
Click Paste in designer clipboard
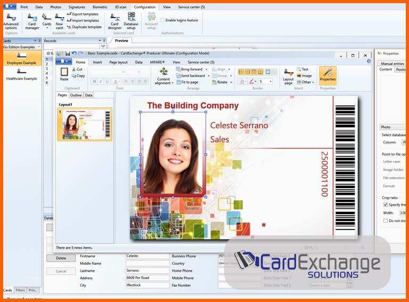pyautogui.click(x=64, y=74)
